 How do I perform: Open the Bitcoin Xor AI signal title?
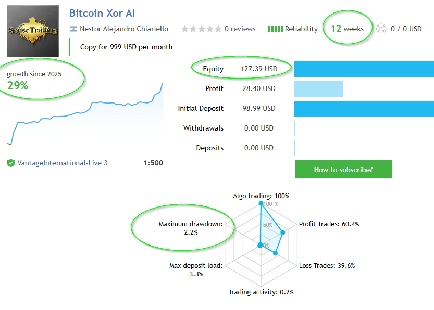pyautogui.click(x=102, y=14)
